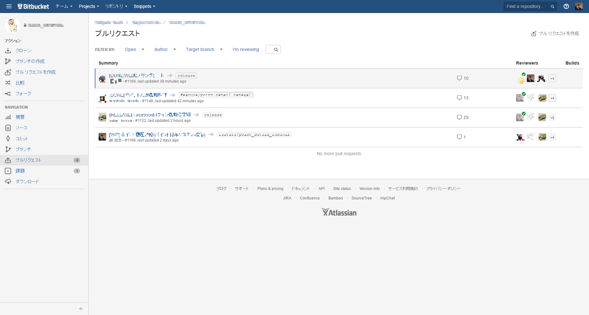Viewport: 589px width, 315px height.
Task: Open the Author filter dropdown
Action: pyautogui.click(x=165, y=49)
